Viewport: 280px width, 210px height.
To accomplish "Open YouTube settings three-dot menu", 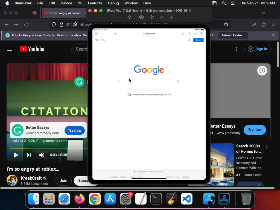I will 237,49.
